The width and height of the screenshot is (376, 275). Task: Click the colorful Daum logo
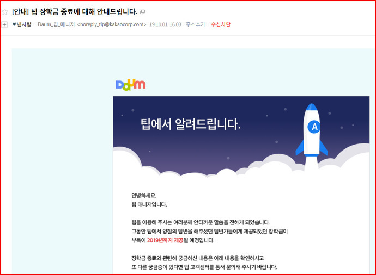click(x=131, y=85)
